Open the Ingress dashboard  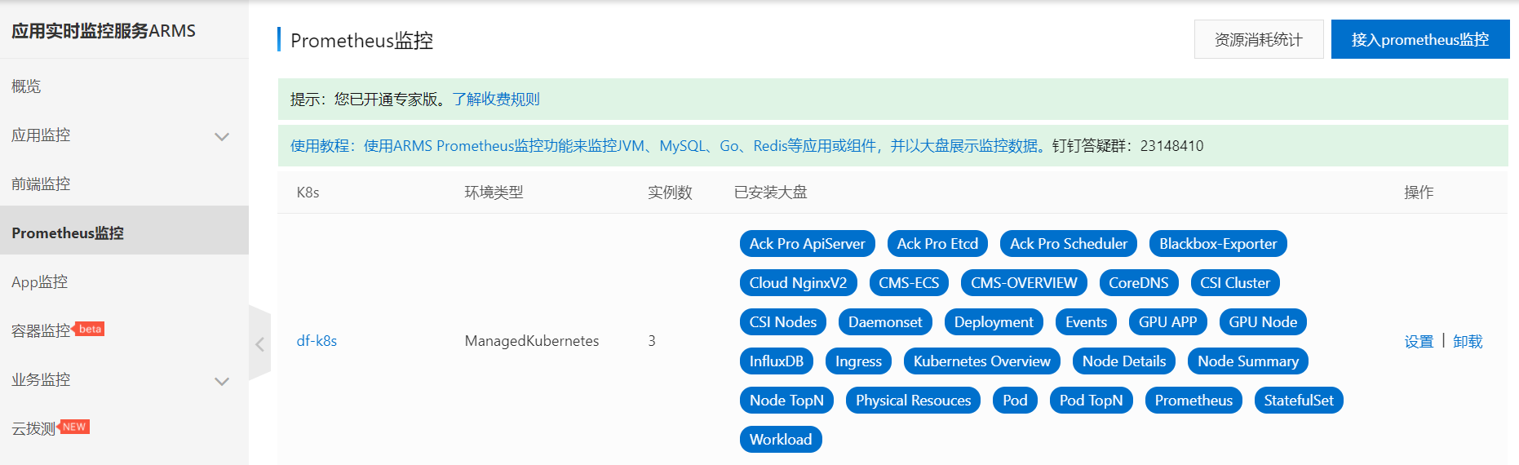coord(858,361)
